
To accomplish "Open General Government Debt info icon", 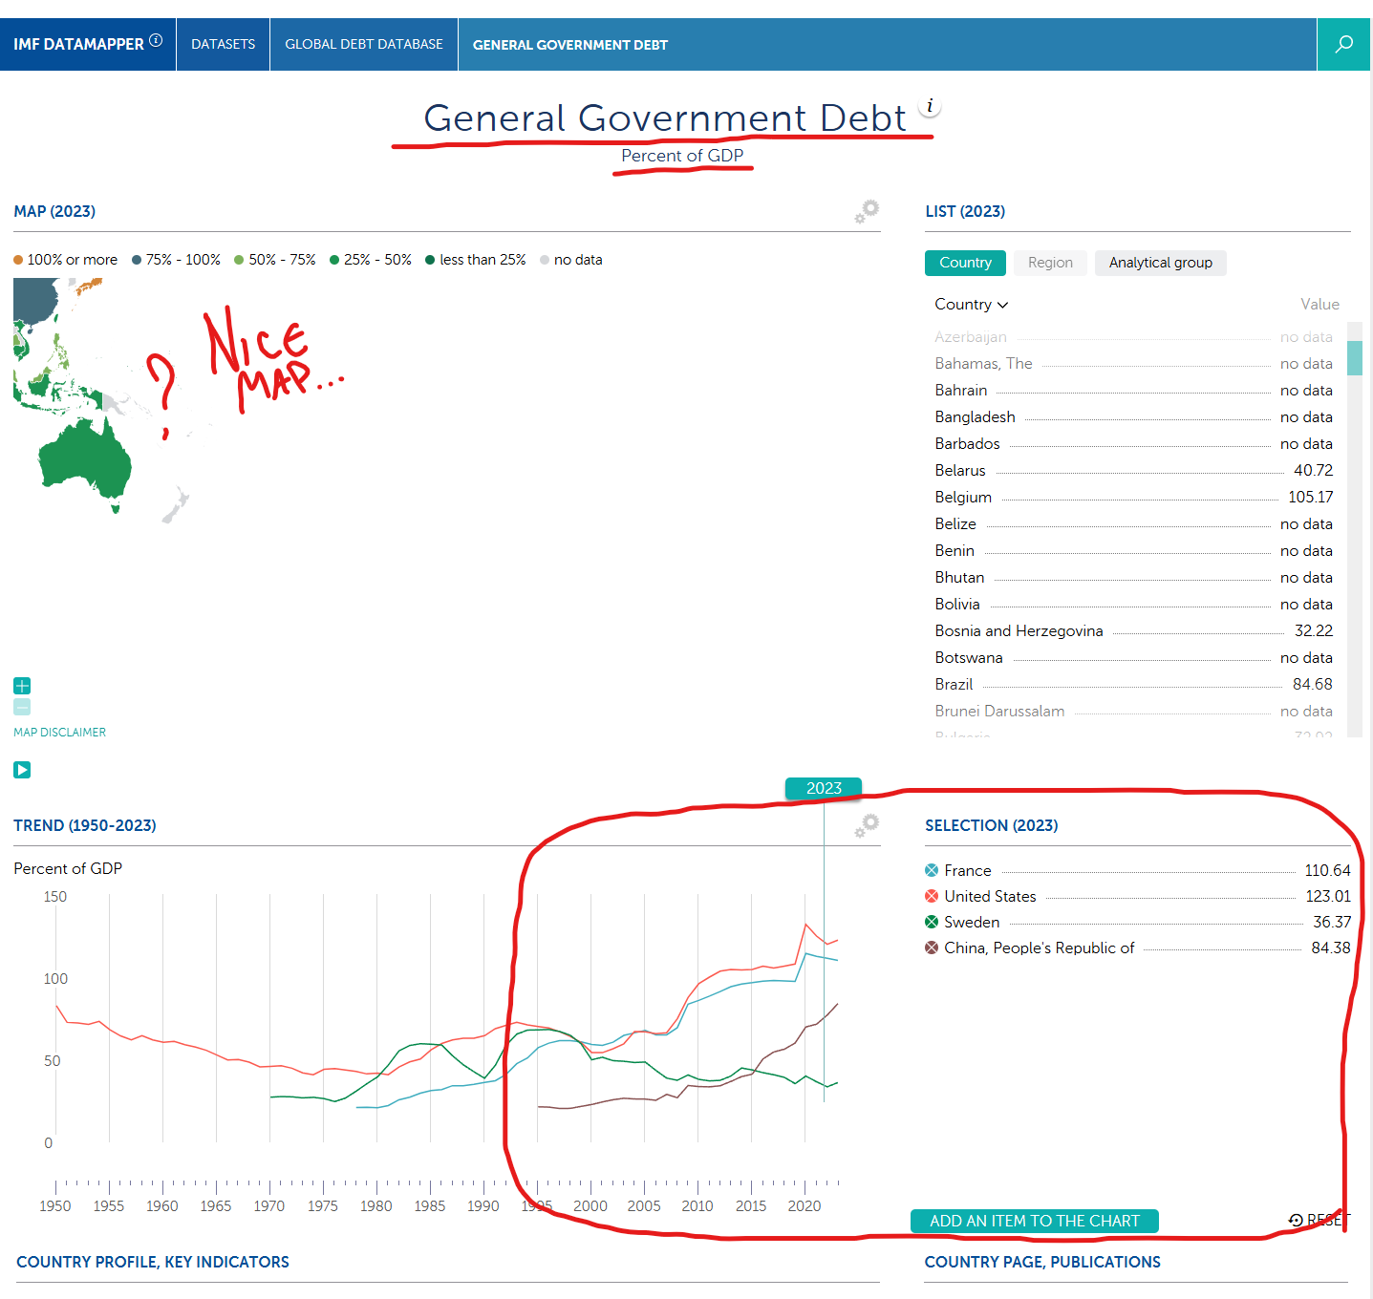I will coord(930,106).
